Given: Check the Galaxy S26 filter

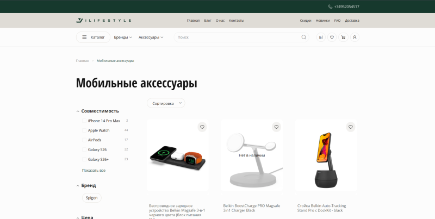Looking at the screenshot, I should (x=84, y=149).
